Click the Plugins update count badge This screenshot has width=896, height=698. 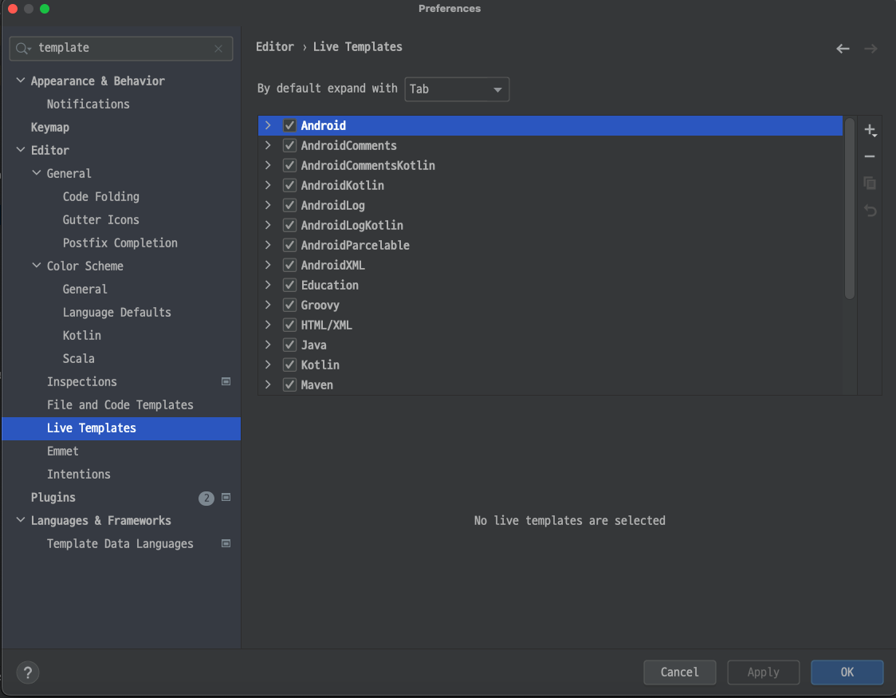(x=206, y=498)
